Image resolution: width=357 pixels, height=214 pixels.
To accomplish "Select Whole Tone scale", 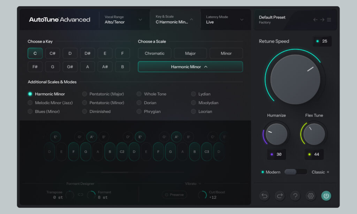I will 151,94.
